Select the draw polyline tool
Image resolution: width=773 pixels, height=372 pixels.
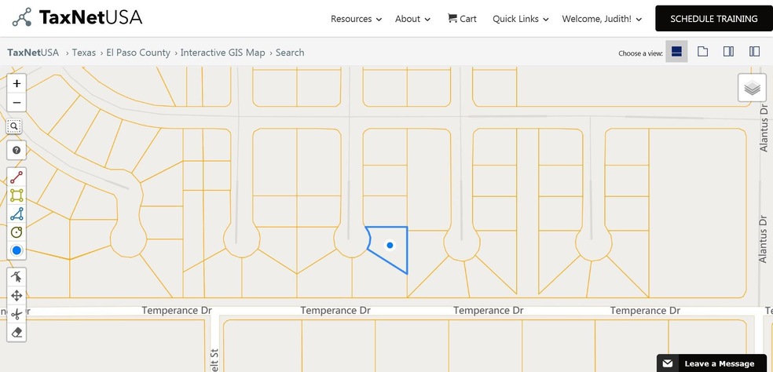click(16, 177)
